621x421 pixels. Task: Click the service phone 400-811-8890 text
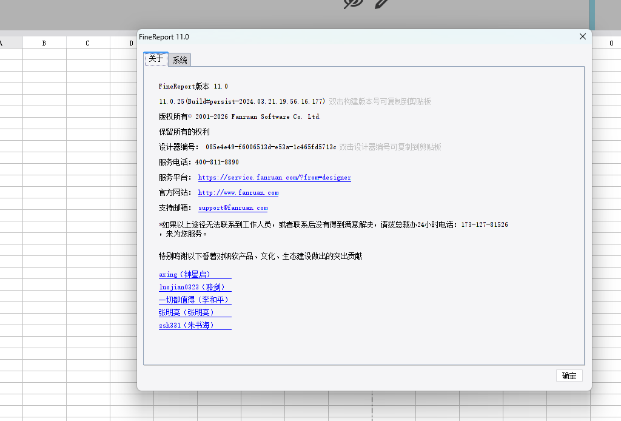pyautogui.click(x=217, y=162)
